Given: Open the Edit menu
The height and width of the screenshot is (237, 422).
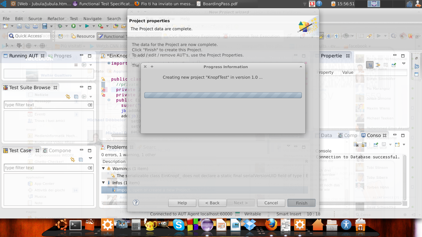Looking at the screenshot, I should point(19,19).
